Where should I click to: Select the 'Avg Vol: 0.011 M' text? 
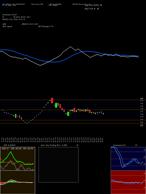point(94,5)
